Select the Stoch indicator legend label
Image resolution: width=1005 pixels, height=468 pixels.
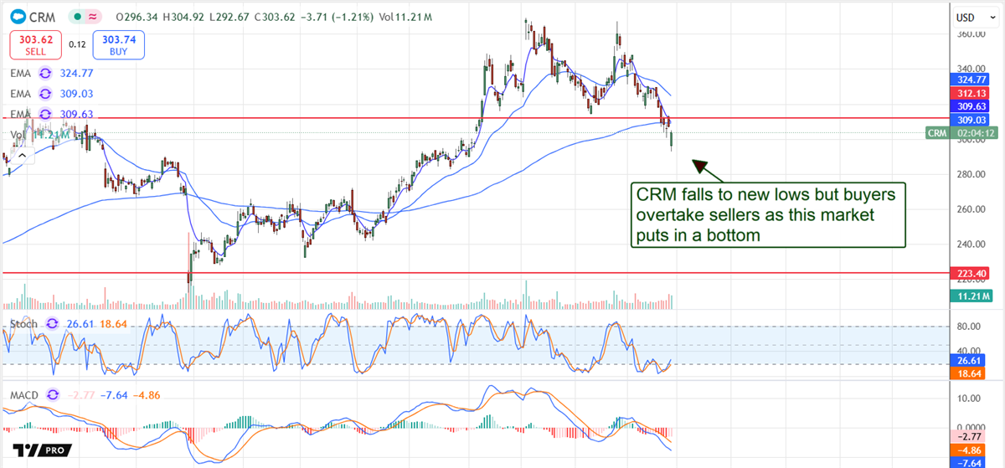pos(24,322)
